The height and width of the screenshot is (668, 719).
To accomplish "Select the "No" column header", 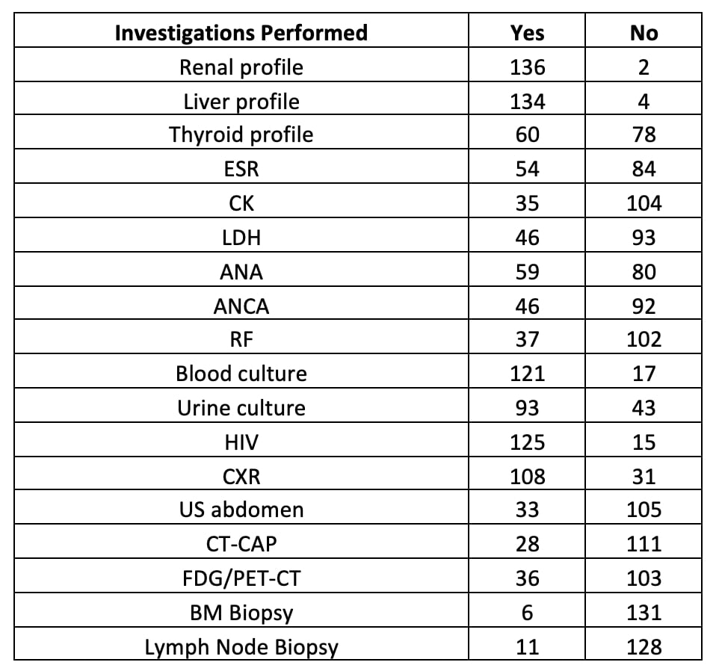I will 644,33.
